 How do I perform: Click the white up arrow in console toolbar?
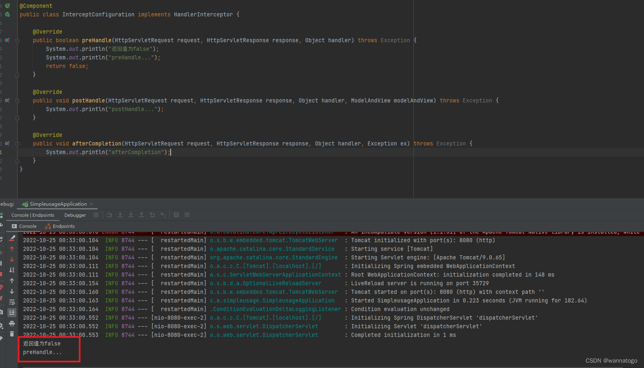tap(12, 281)
